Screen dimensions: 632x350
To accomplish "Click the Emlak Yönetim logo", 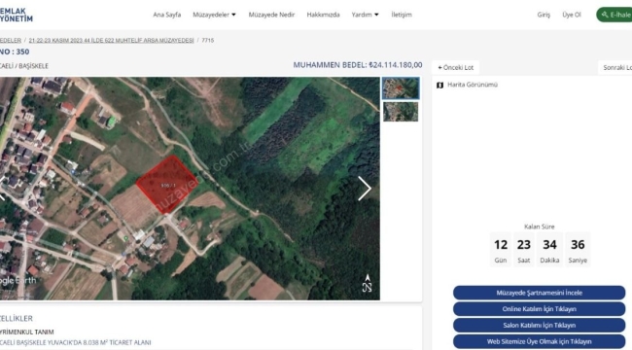I will [17, 15].
